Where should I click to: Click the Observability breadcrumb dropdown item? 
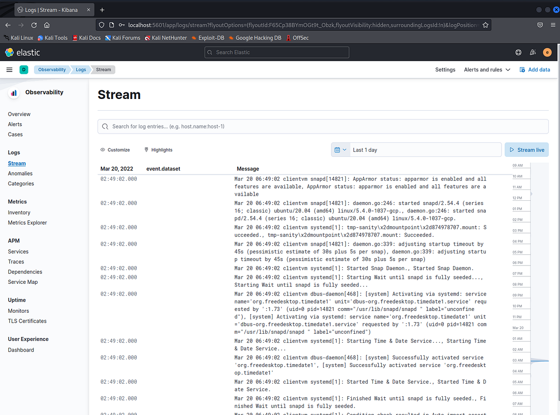coord(51,69)
